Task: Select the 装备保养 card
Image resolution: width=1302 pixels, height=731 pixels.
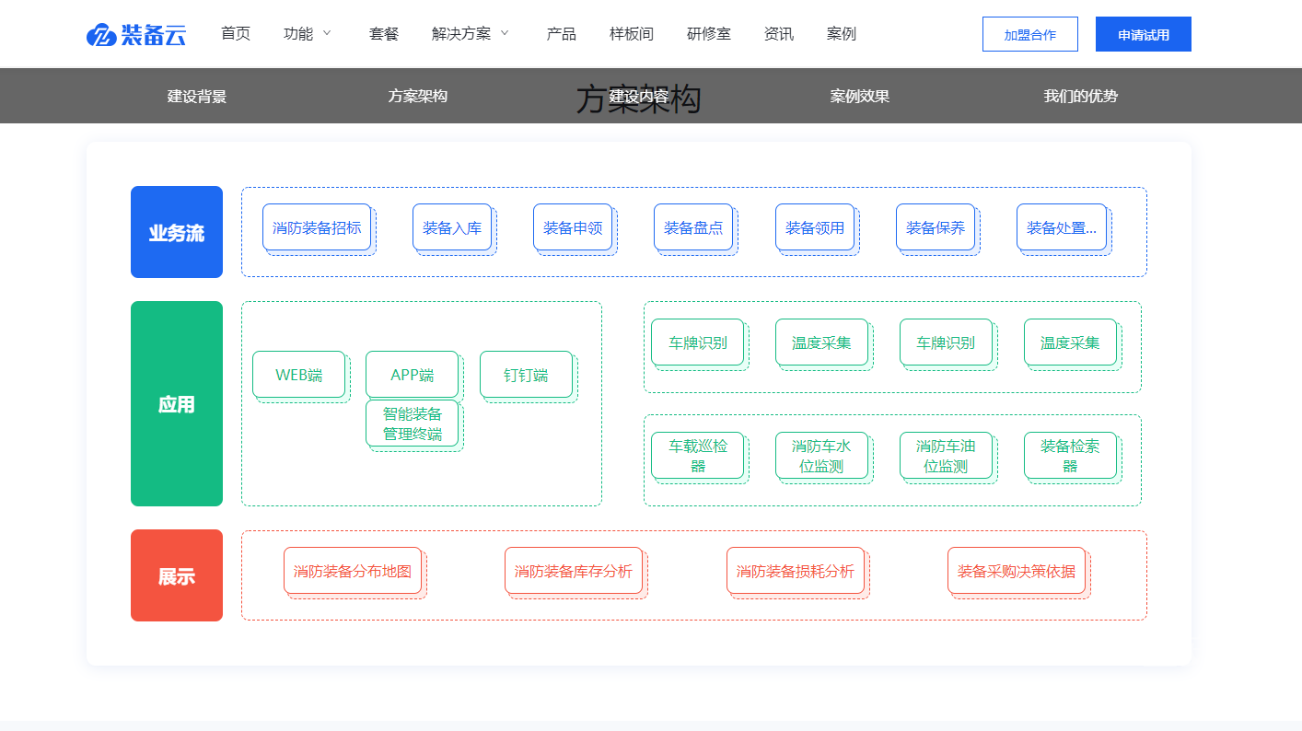Action: click(936, 227)
